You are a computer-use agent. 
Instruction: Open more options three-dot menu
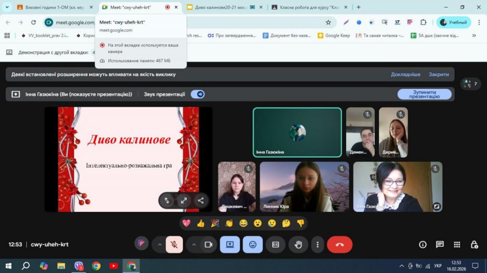tap(317, 245)
